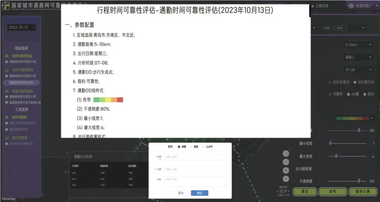Select highlighted 通勤时间可靠性计算 sidebar item
The image size is (380, 202).
tap(21, 82)
